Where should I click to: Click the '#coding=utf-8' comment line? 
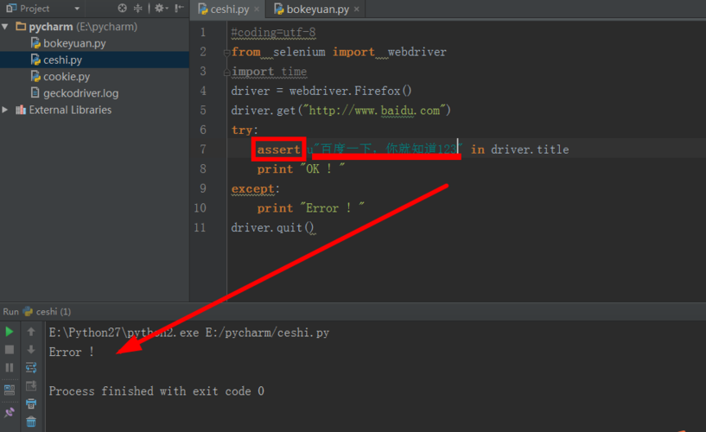coord(273,33)
